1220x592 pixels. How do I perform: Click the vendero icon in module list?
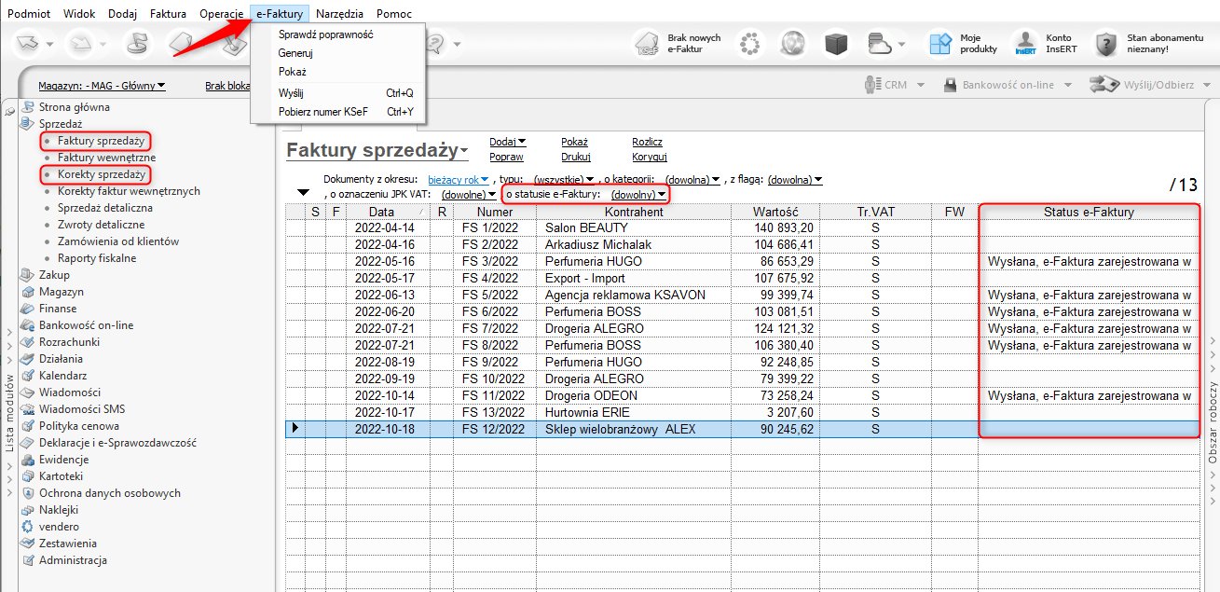pyautogui.click(x=28, y=527)
